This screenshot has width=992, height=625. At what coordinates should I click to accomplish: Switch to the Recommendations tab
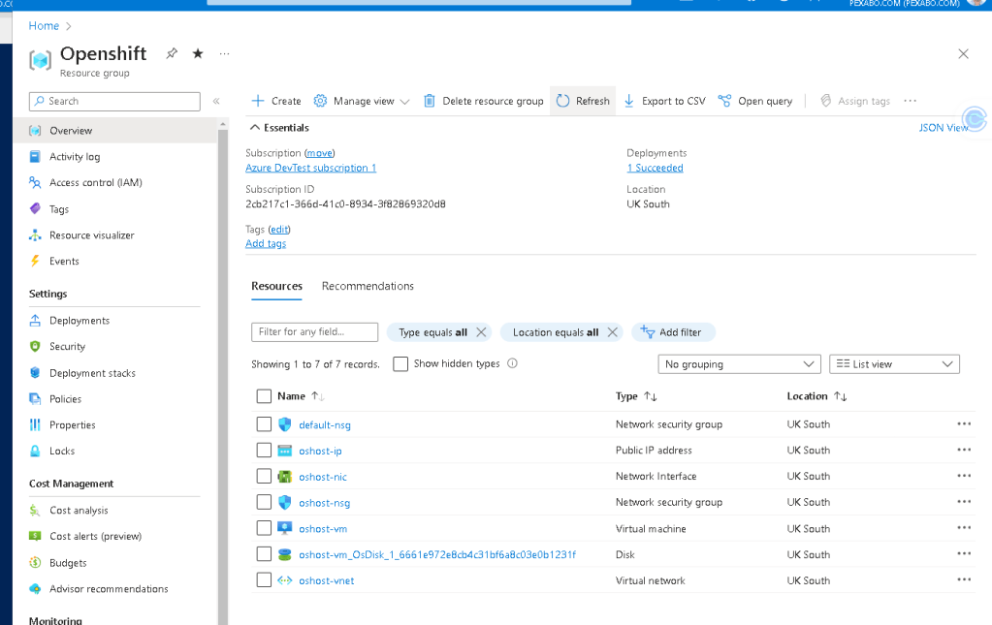(x=368, y=286)
